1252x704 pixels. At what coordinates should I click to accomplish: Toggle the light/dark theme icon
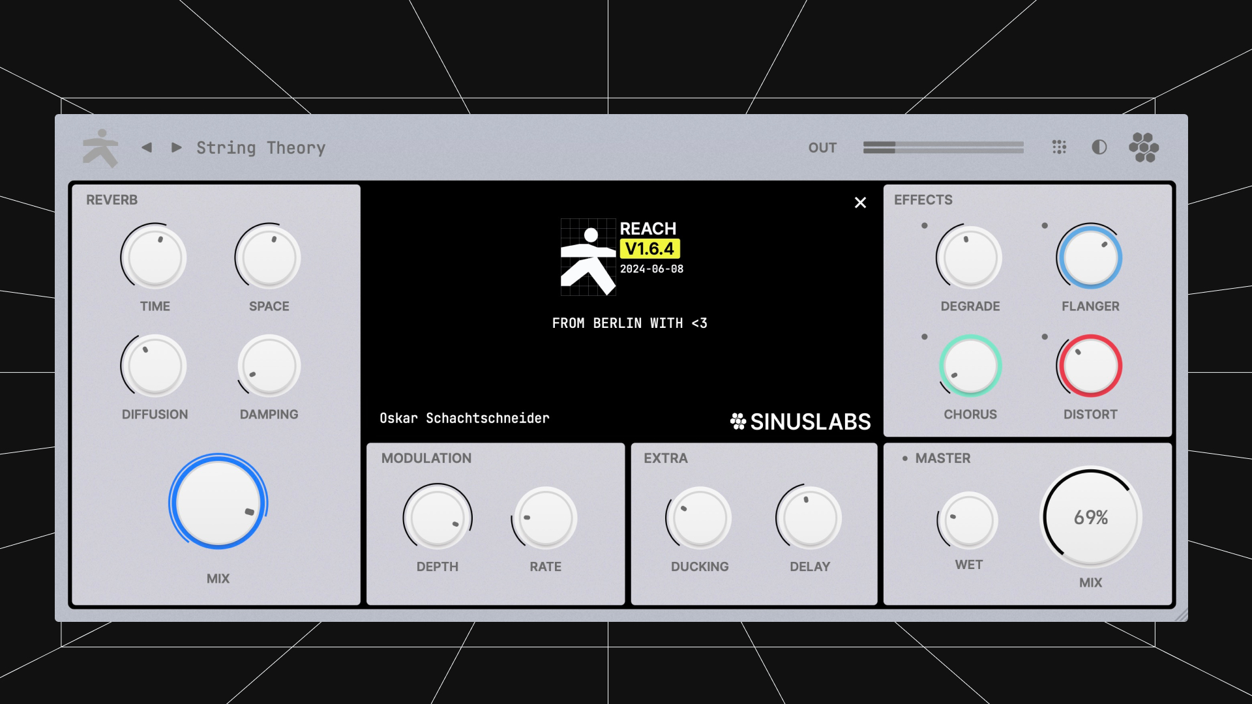[x=1099, y=147]
